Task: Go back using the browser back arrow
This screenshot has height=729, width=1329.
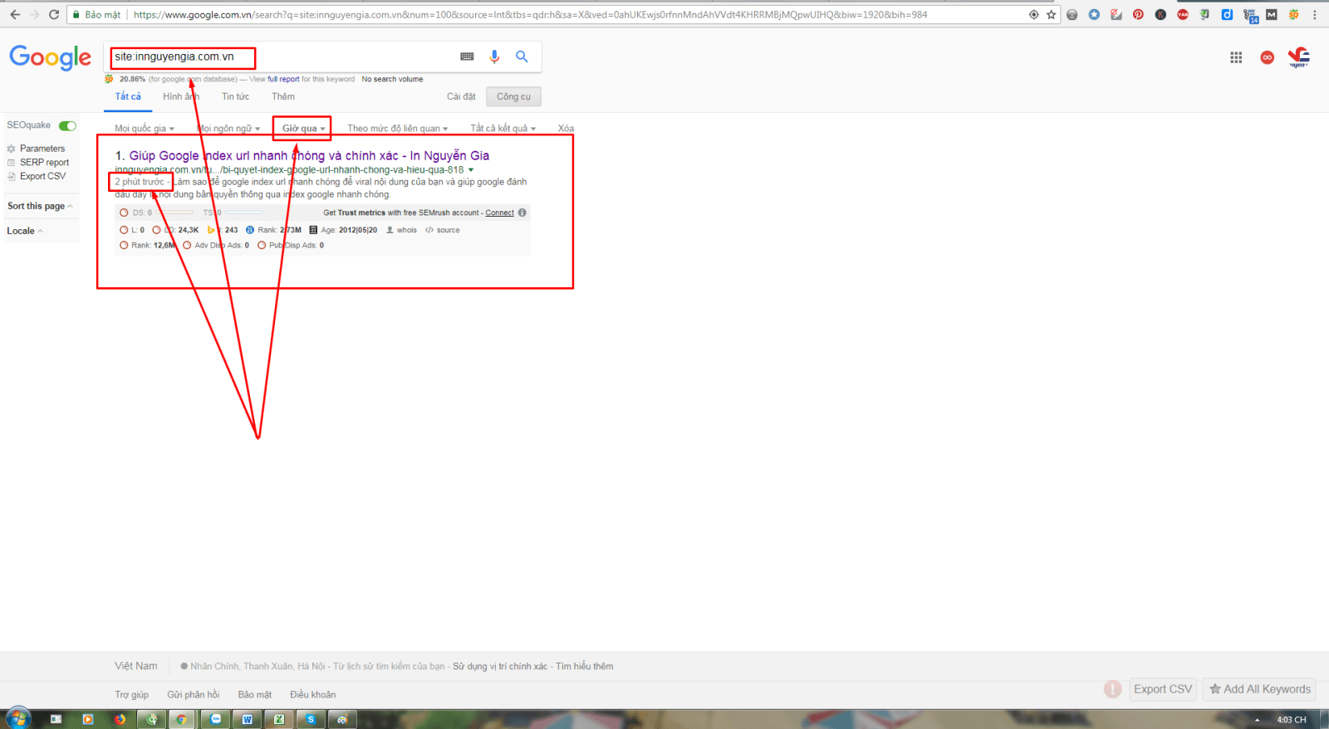Action: (x=15, y=14)
